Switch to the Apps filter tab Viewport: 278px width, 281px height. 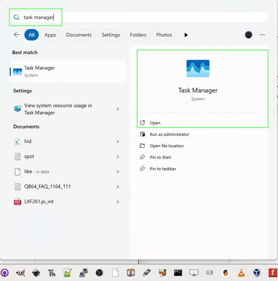point(50,35)
